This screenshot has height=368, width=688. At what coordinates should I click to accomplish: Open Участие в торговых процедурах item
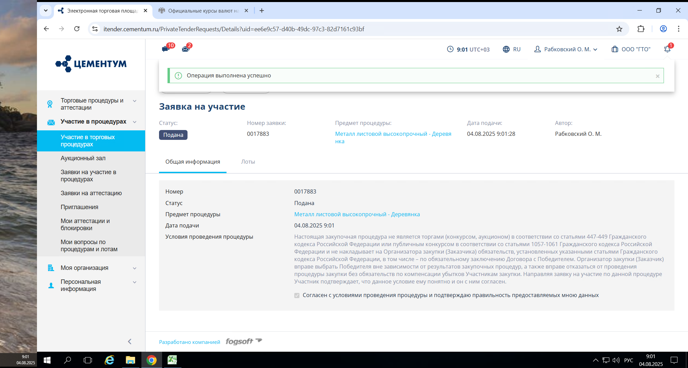pos(91,141)
